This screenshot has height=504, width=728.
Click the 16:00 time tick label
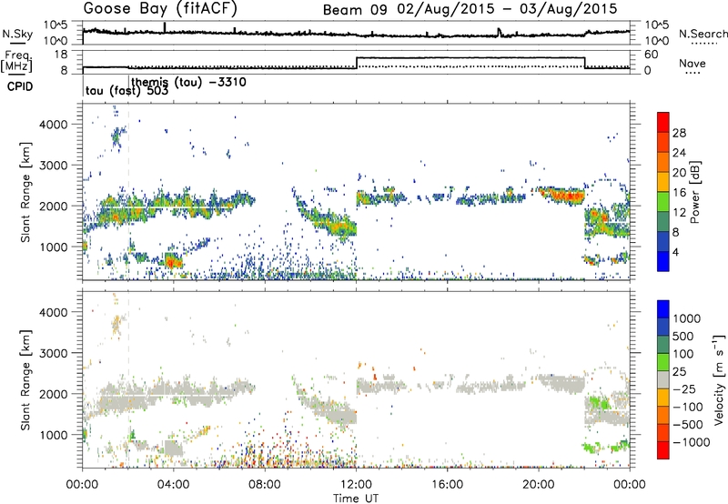coord(447,485)
